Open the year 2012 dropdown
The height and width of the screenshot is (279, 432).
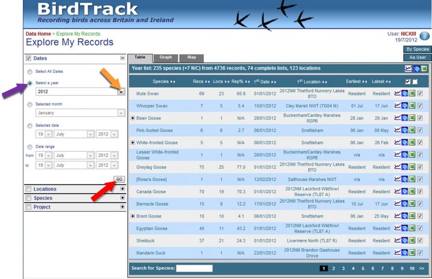121,92
